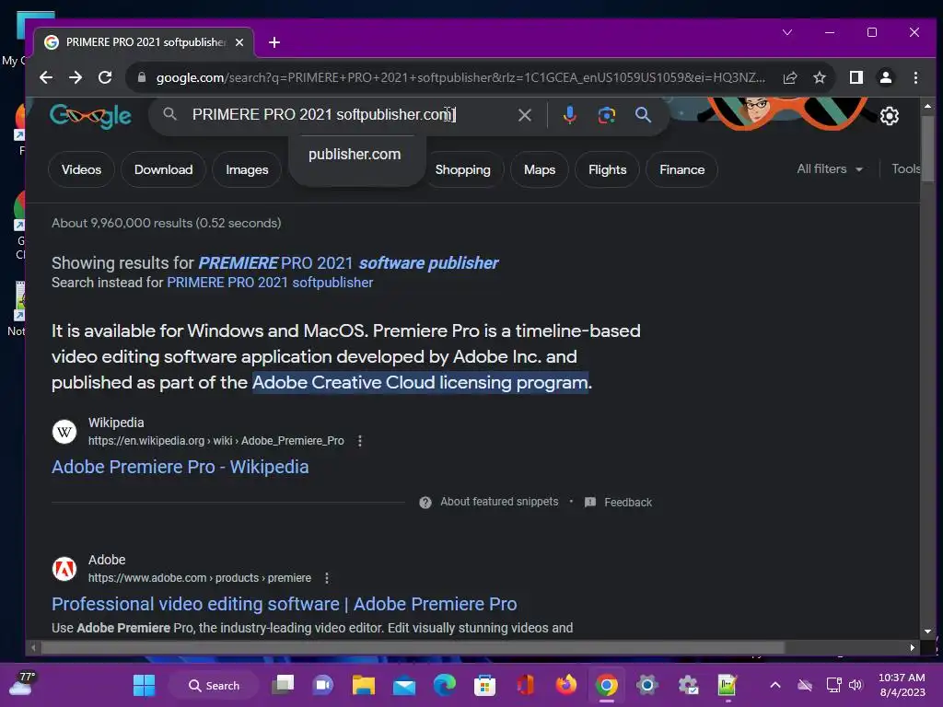Open Microsoft Store from taskbar
Viewport: 943px width, 707px height.
(484, 685)
